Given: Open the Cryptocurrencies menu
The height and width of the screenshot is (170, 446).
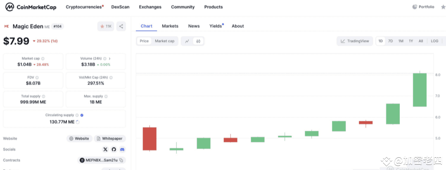Looking at the screenshot, I should pos(85,7).
